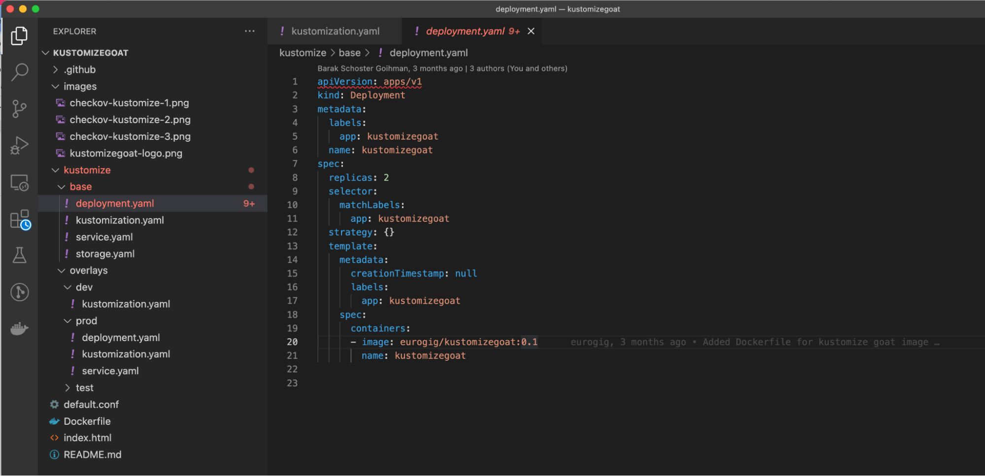
Task: Open the Explorer view in activity bar
Action: click(x=19, y=35)
